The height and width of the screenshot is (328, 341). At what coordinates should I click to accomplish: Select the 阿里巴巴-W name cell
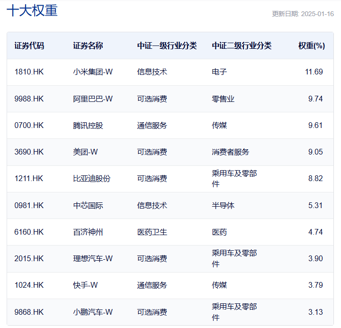coord(93,99)
